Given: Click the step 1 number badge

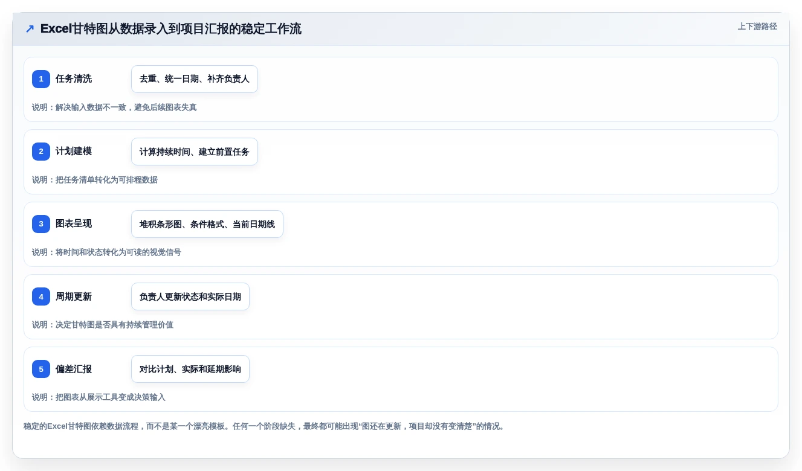Looking at the screenshot, I should [41, 79].
